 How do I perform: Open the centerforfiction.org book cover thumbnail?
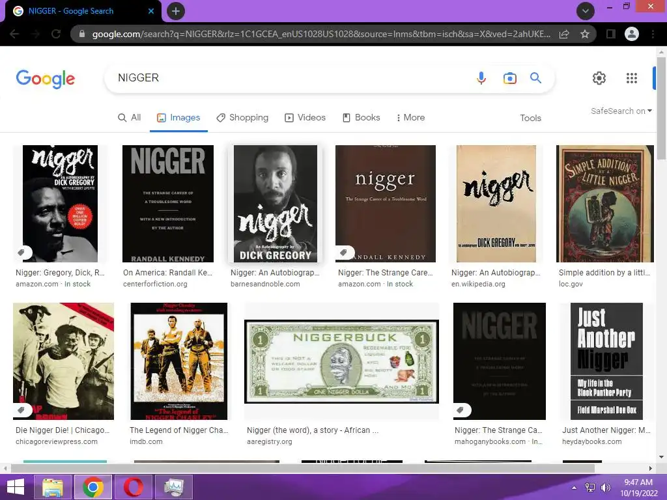click(168, 204)
